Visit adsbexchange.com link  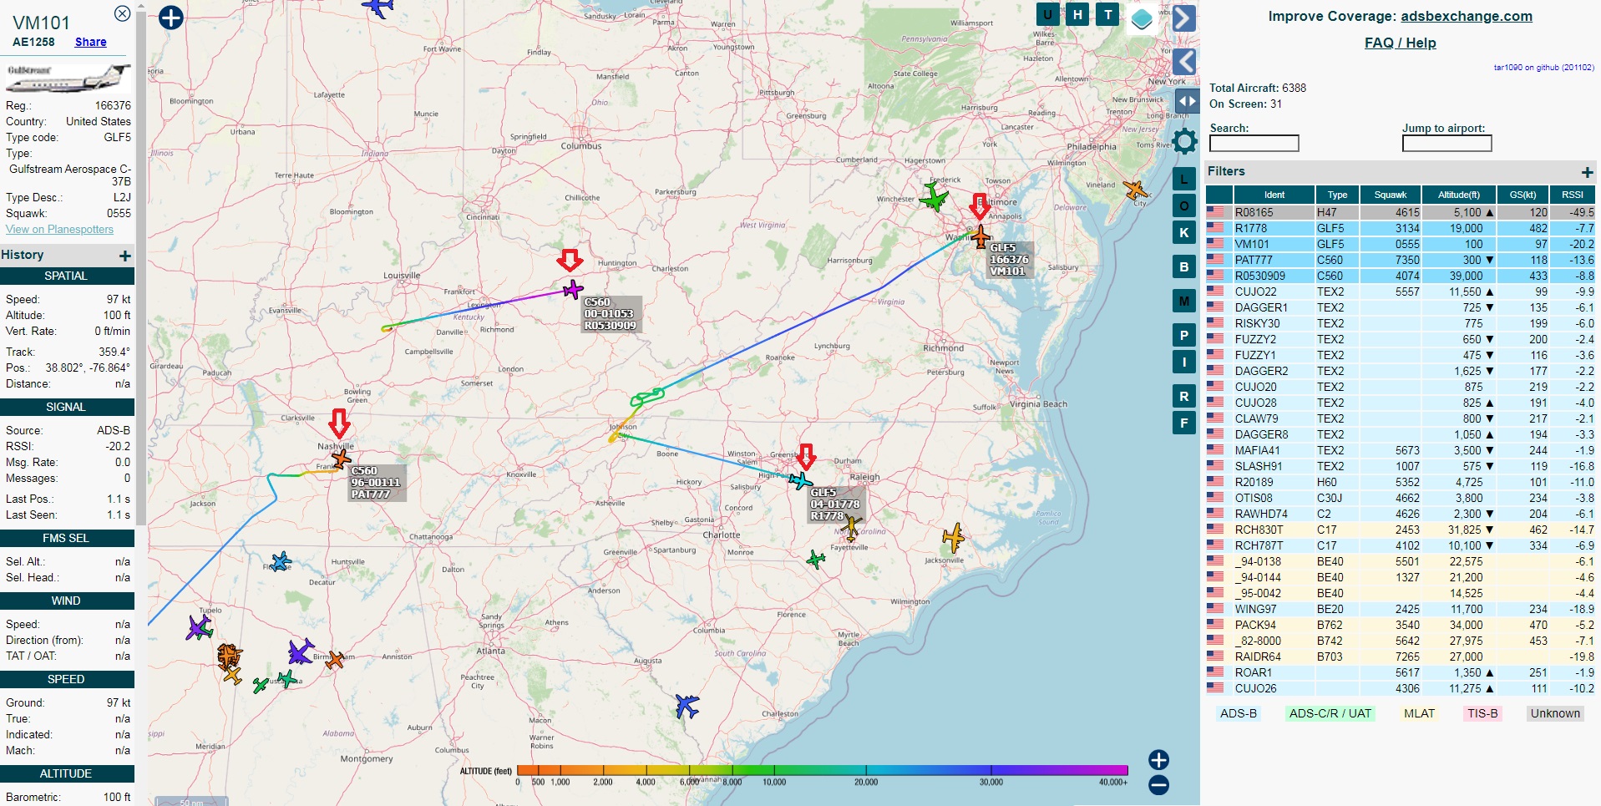[1466, 16]
